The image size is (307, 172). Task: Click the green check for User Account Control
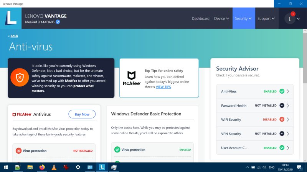point(282,148)
